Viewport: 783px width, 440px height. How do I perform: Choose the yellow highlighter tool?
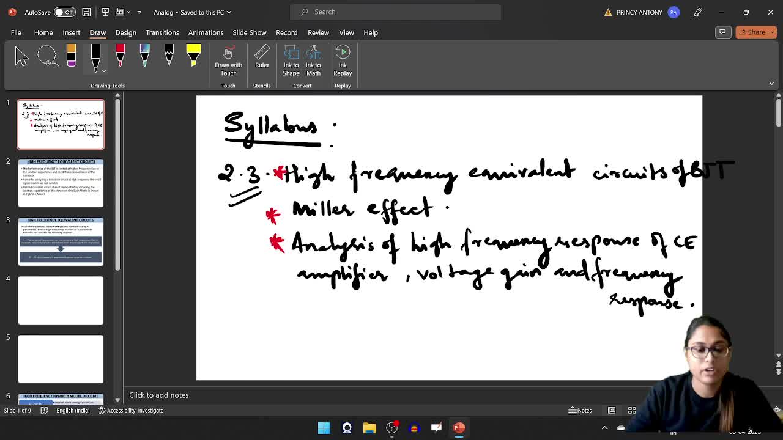click(193, 56)
